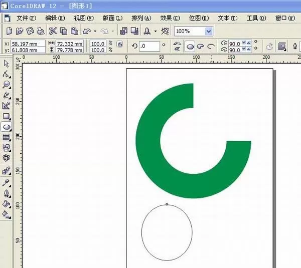Open the 编辑(E) menu
The height and width of the screenshot is (268, 301).
55,18
